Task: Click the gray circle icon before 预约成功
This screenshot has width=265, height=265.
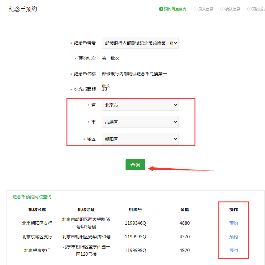Action: click(x=249, y=9)
